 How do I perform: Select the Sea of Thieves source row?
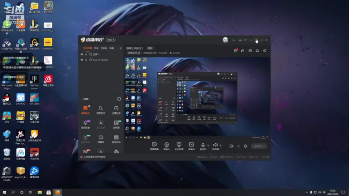pyautogui.click(x=101, y=60)
